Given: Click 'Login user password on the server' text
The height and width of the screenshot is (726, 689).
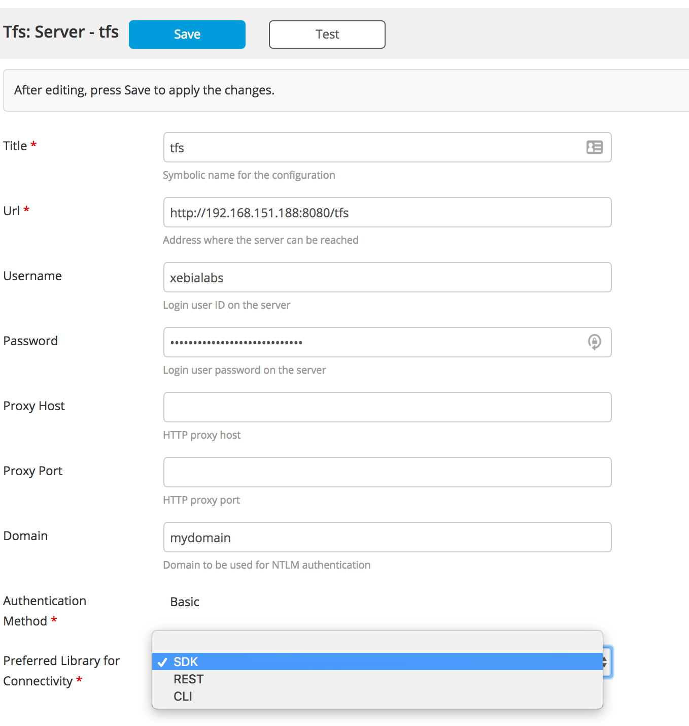Looking at the screenshot, I should (x=244, y=370).
